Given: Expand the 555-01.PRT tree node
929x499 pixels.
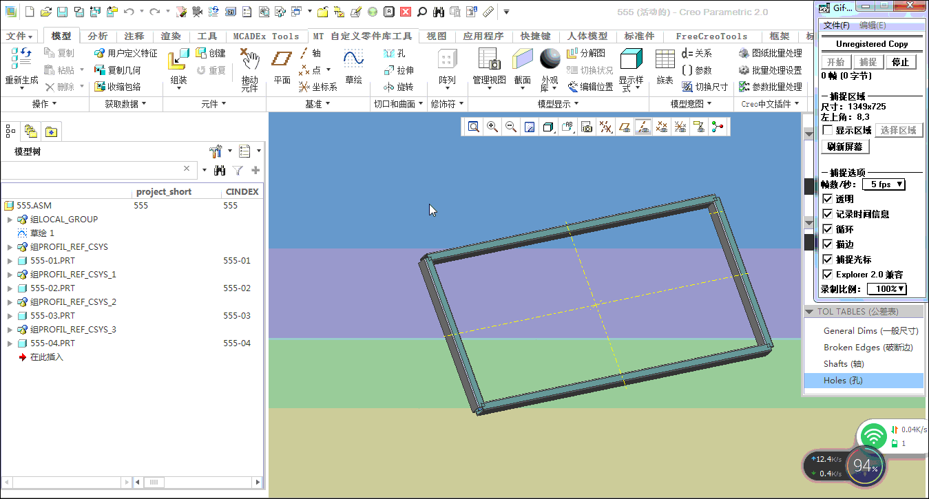Looking at the screenshot, I should point(10,261).
